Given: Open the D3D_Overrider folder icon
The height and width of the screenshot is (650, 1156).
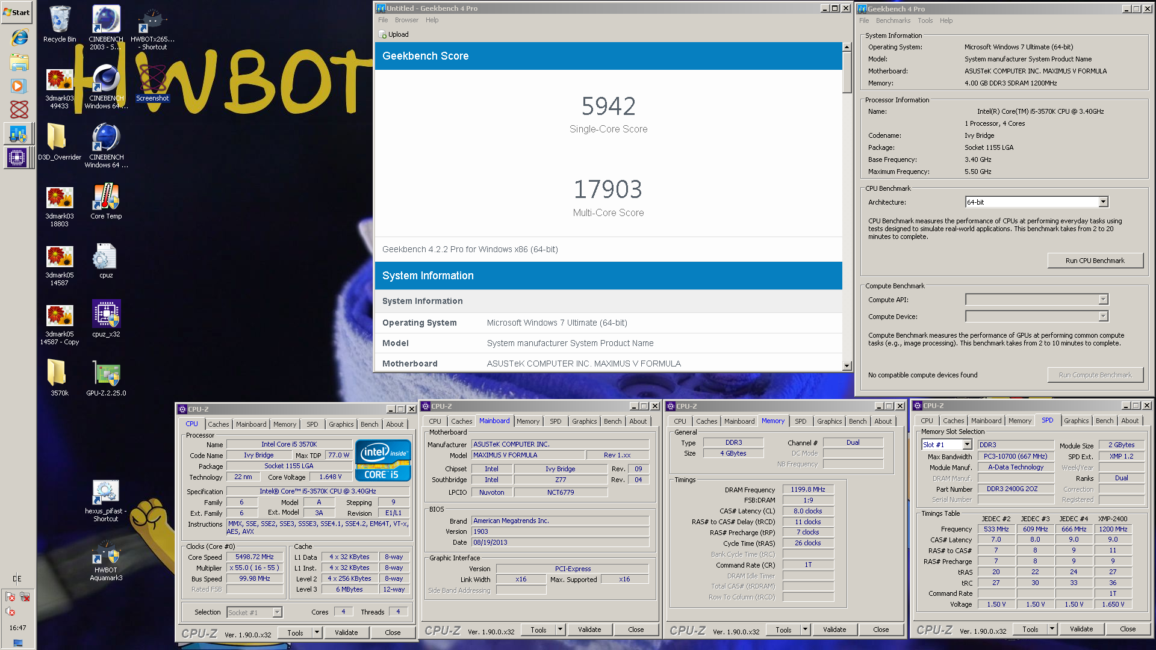Looking at the screenshot, I should pyautogui.click(x=60, y=141).
